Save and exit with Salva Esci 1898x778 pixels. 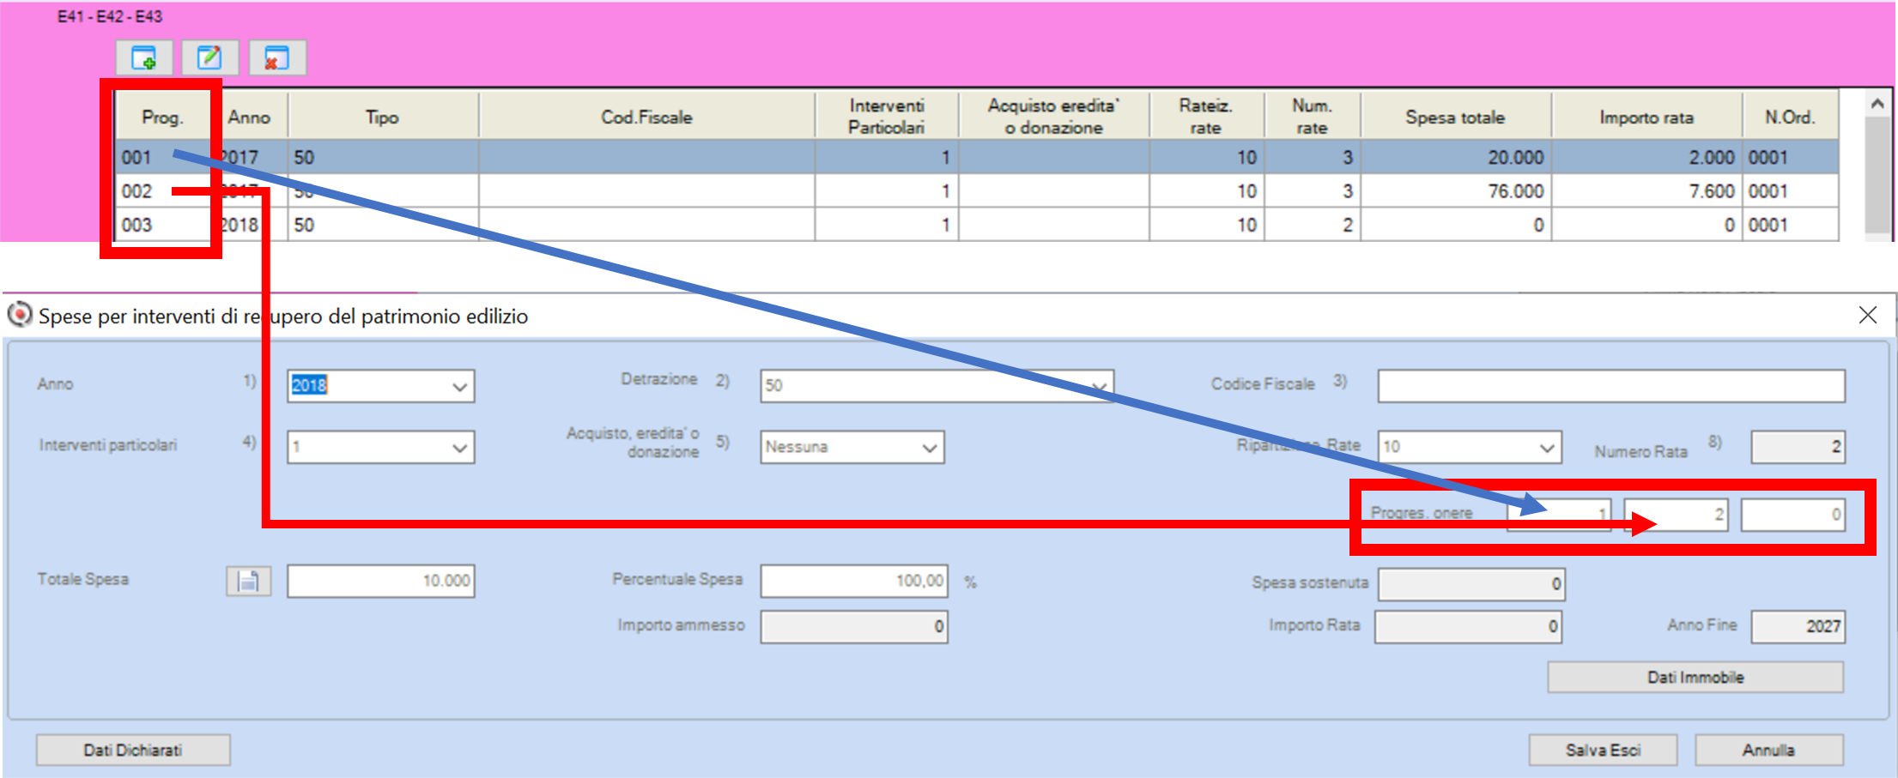point(1603,750)
